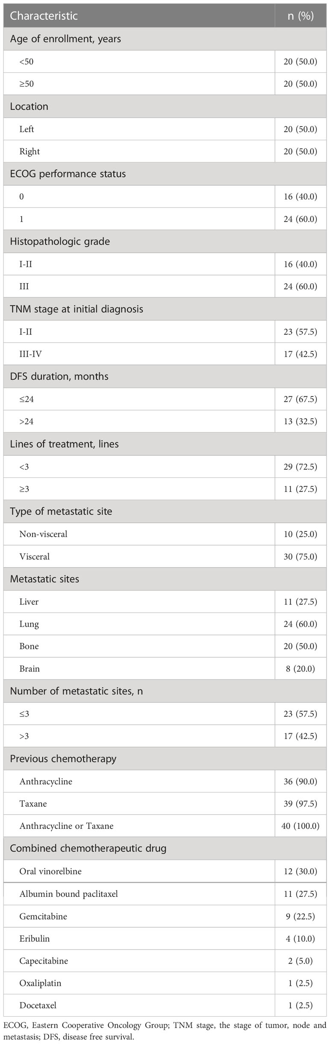
Task: Select the Taxane value 39 (97.5)
Action: (301, 804)
